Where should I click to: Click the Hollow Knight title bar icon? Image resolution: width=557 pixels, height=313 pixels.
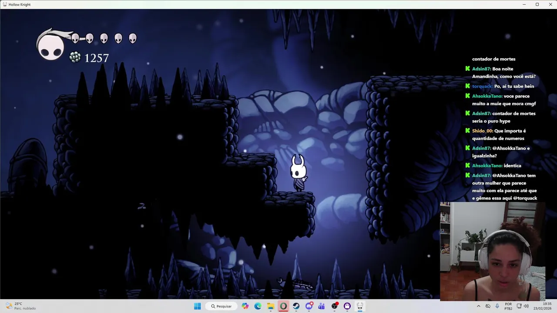pyautogui.click(x=5, y=4)
